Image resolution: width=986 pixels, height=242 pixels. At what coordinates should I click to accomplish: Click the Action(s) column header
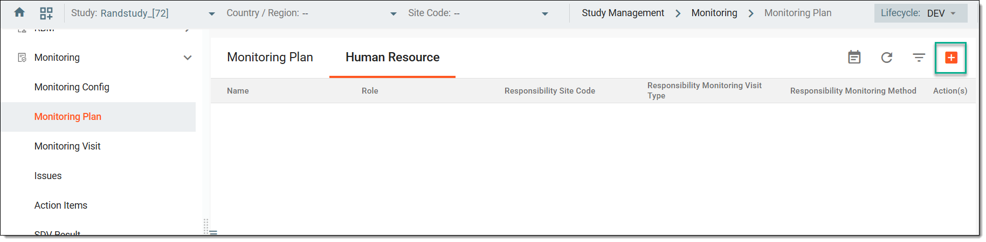pos(950,91)
